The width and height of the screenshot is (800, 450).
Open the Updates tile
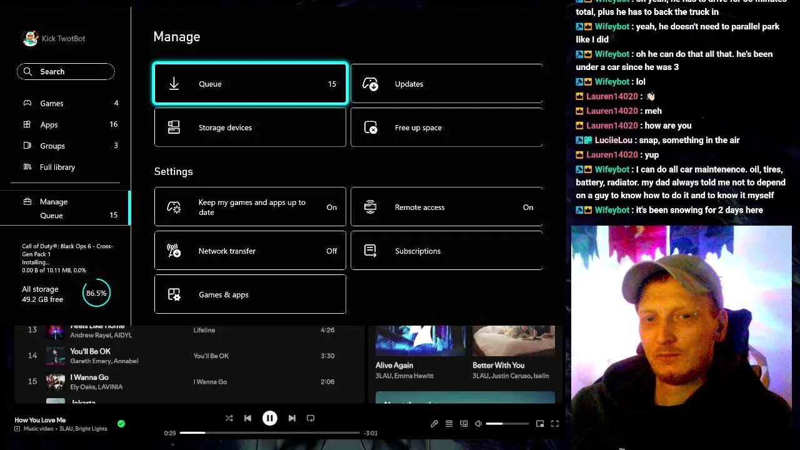coord(446,84)
